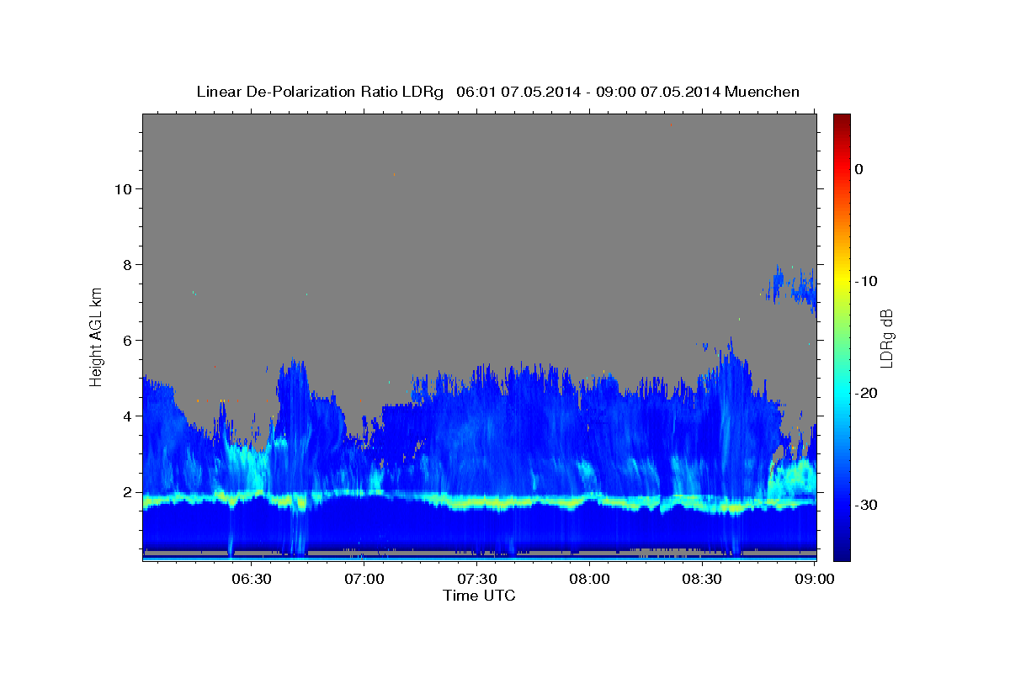Click the height tick label '10'
The height and width of the screenshot is (673, 1010).
122,188
